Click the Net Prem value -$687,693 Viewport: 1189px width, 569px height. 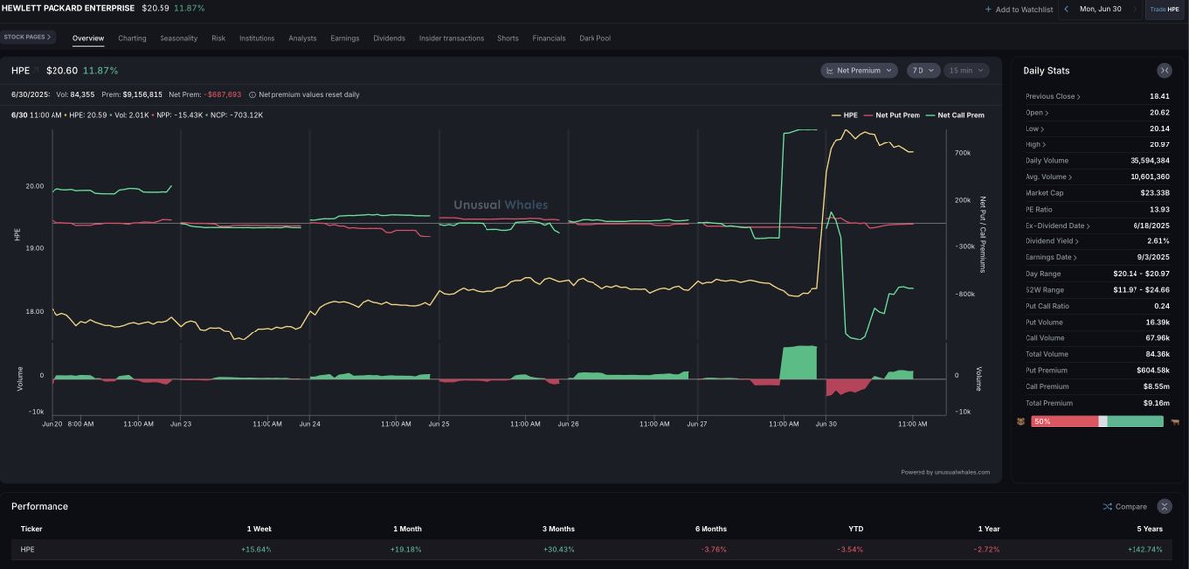(x=222, y=95)
